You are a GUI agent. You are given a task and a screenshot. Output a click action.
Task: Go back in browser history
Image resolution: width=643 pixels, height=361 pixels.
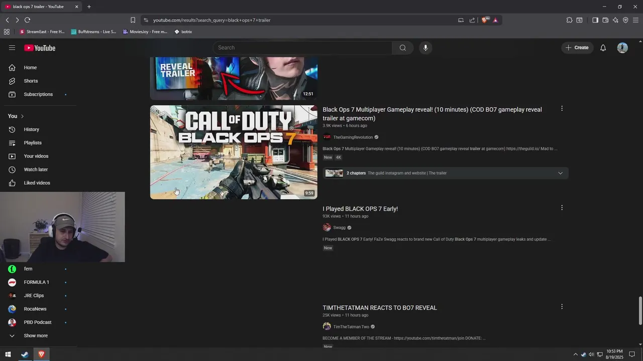[x=7, y=20]
